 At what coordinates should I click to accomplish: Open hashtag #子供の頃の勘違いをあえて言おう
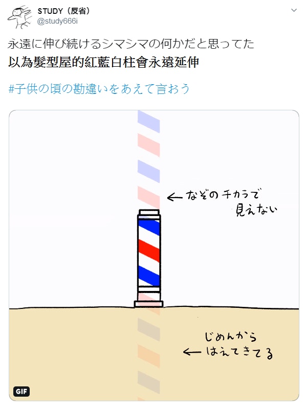click(99, 89)
